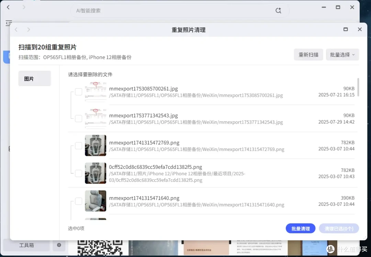Image resolution: width=371 pixels, height=257 pixels.
Task: Click the AI智能搜索 search field
Action: pyautogui.click(x=180, y=11)
